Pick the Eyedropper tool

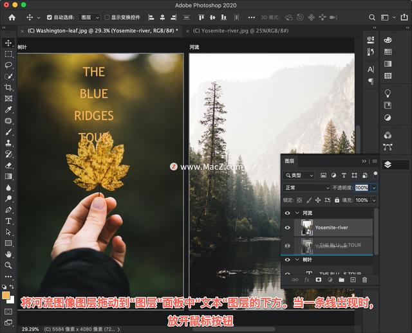tap(8, 109)
